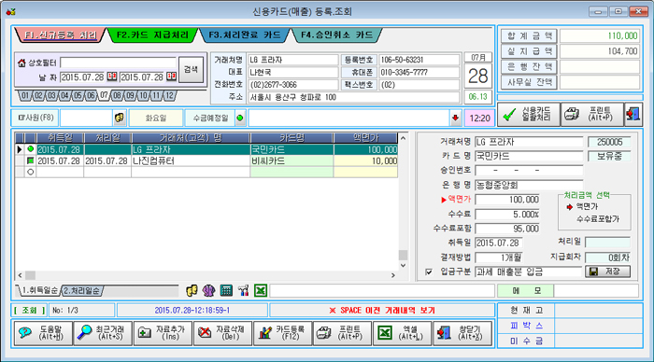
Task: Click the 비씨카드 cell in table
Action: coord(291,160)
